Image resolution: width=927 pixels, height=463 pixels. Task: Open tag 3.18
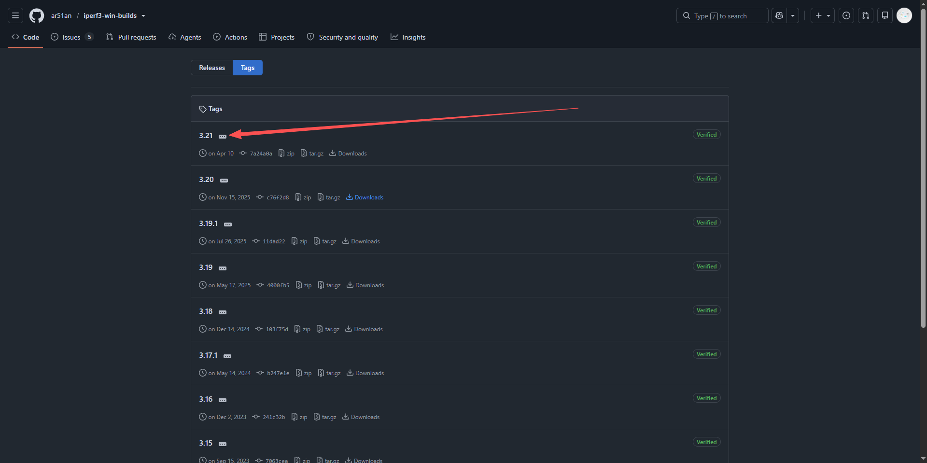tap(206, 311)
